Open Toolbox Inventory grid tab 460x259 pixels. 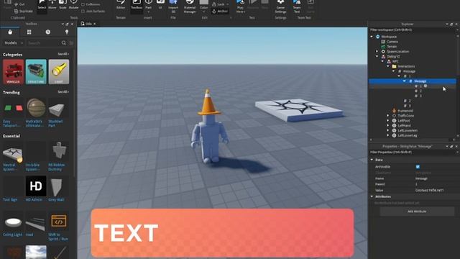pyautogui.click(x=29, y=32)
